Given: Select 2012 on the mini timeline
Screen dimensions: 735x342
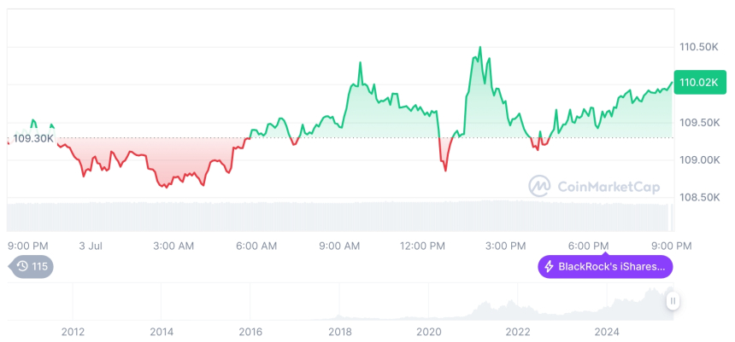Looking at the screenshot, I should (73, 331).
